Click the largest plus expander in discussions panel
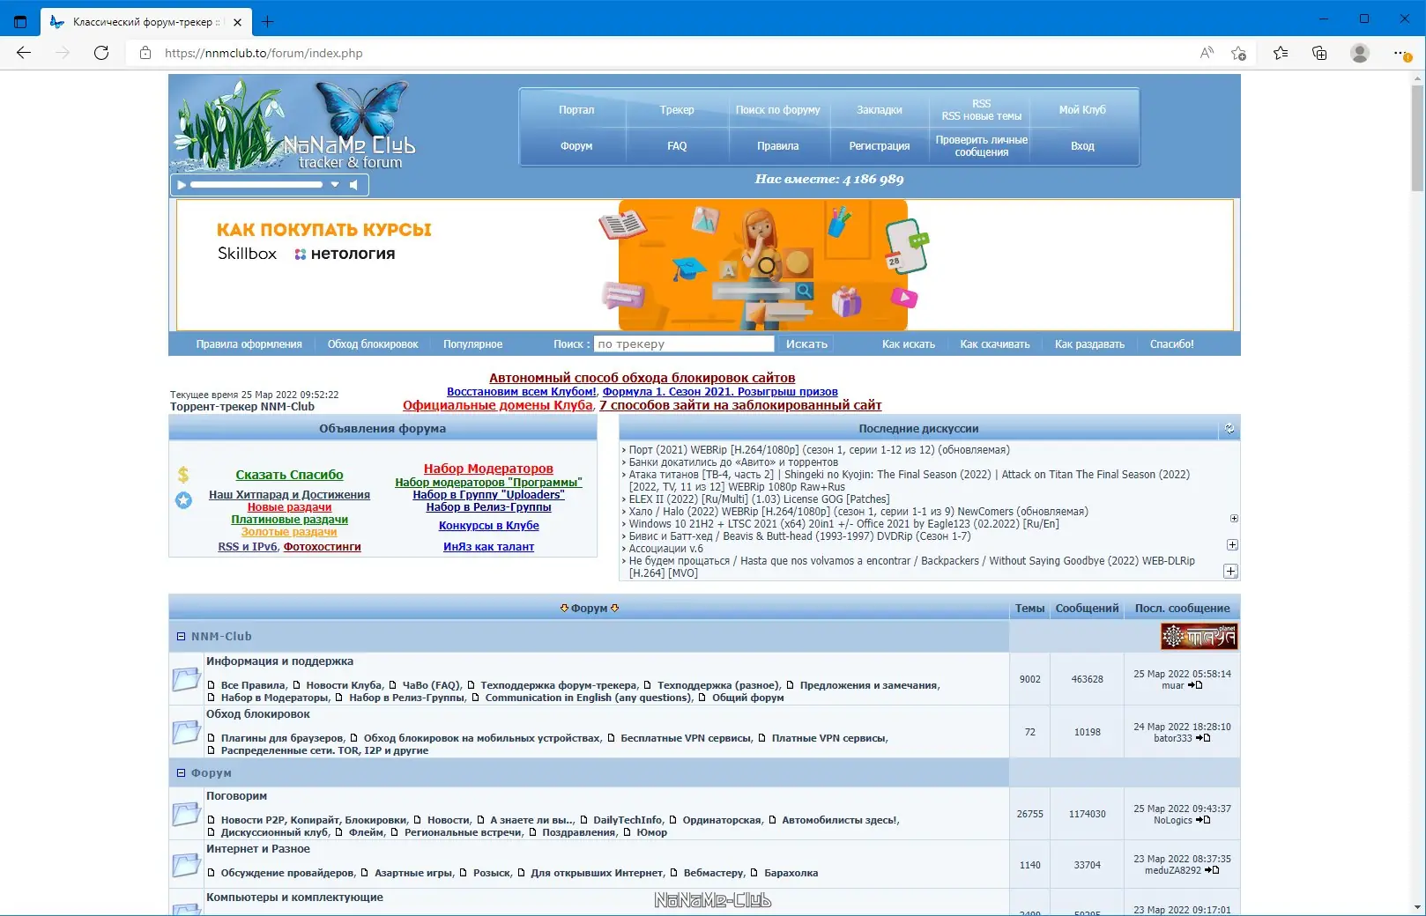The height and width of the screenshot is (916, 1426). tap(1230, 572)
